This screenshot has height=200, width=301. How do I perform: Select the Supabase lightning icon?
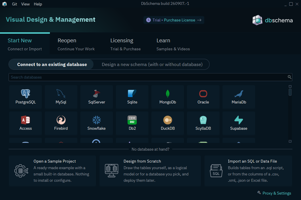click(x=239, y=120)
